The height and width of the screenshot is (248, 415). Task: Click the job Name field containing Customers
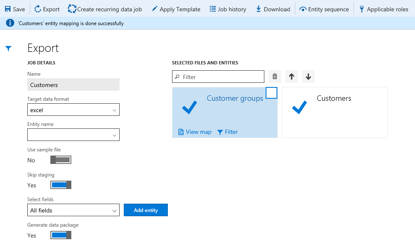pyautogui.click(x=73, y=85)
